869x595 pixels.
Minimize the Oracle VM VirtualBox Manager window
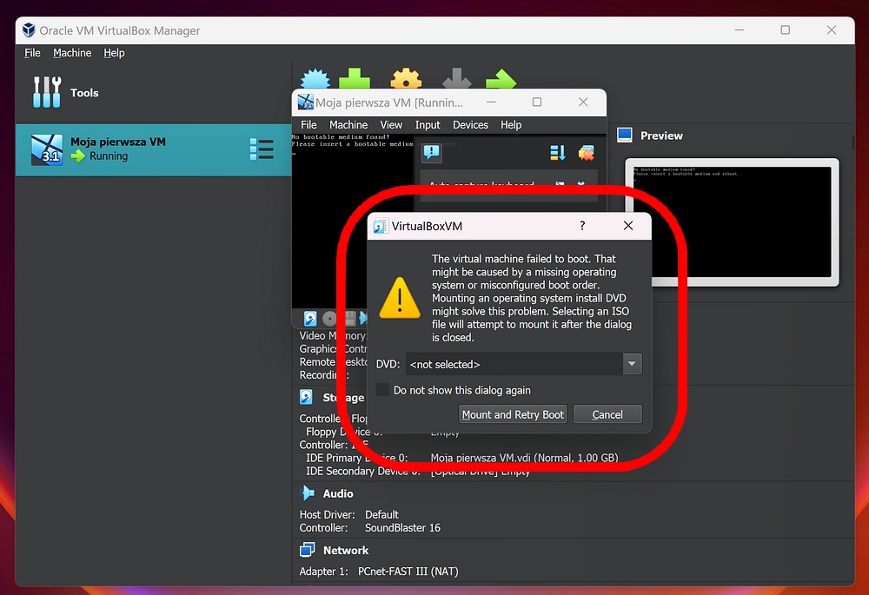(x=740, y=30)
